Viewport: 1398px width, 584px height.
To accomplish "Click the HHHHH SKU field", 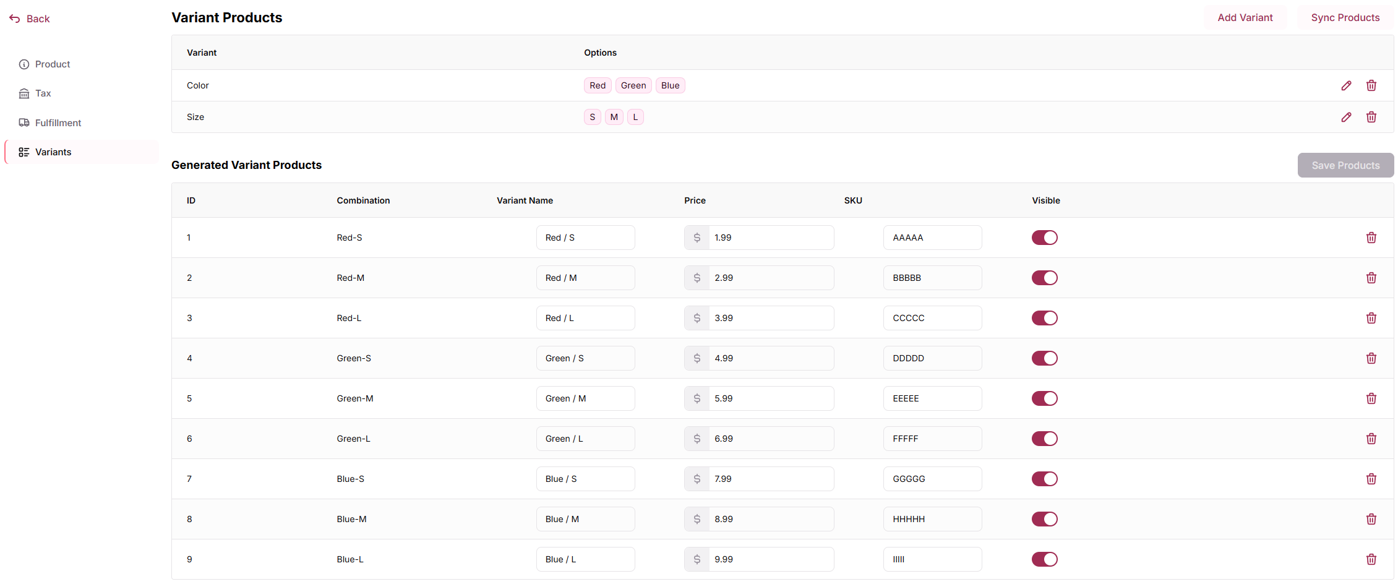I will point(932,519).
